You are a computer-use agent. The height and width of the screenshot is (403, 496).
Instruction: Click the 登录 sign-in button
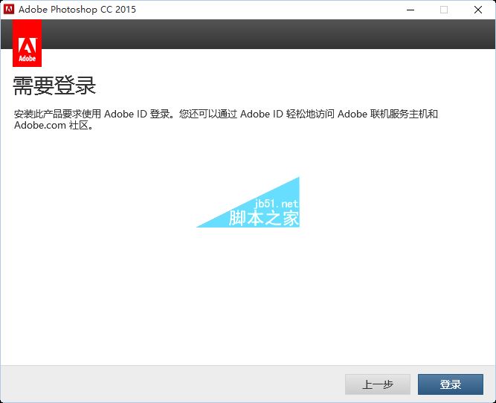tap(450, 384)
